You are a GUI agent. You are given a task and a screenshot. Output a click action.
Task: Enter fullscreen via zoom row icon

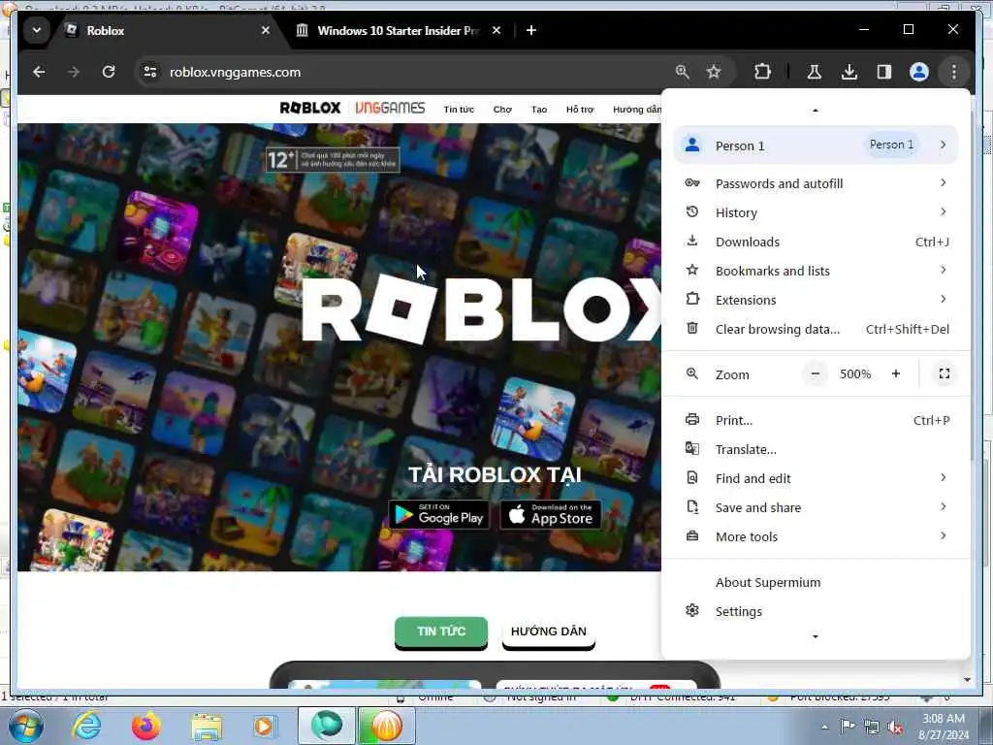[945, 373]
